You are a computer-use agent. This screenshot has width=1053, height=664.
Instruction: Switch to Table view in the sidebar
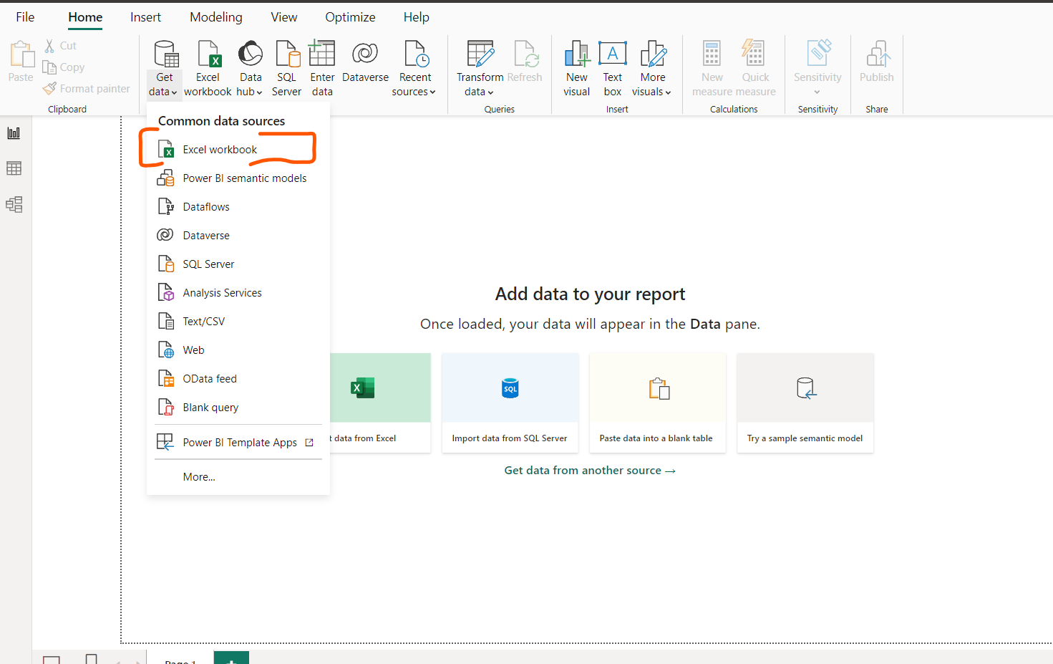click(x=14, y=168)
